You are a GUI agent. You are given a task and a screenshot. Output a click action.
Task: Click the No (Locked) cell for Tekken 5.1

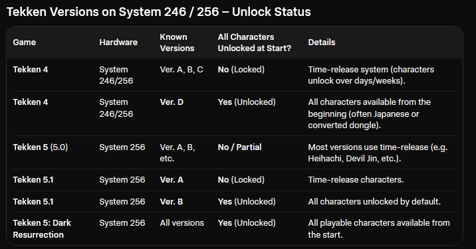[x=241, y=179]
